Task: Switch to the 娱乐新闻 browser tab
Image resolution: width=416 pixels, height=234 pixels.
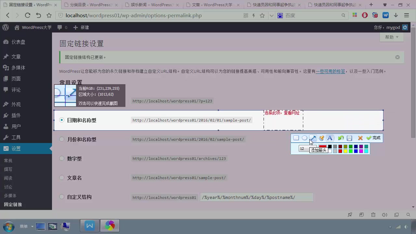Action: point(152,5)
